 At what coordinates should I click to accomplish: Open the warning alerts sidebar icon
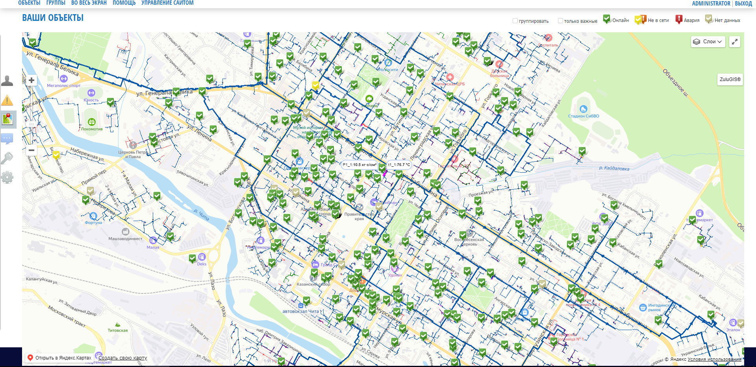[x=7, y=100]
